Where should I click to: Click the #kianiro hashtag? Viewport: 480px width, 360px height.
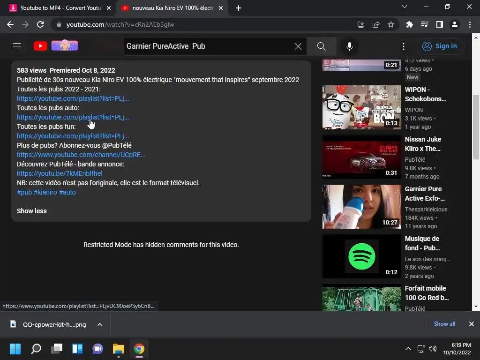coord(45,192)
